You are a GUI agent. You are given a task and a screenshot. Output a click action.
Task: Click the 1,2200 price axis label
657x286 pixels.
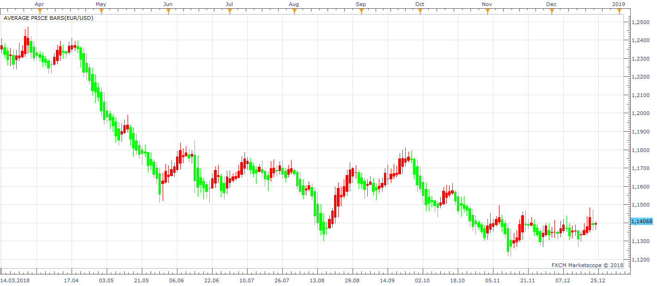click(x=640, y=77)
